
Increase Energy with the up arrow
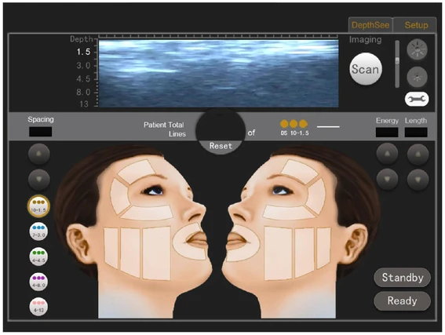387,154
